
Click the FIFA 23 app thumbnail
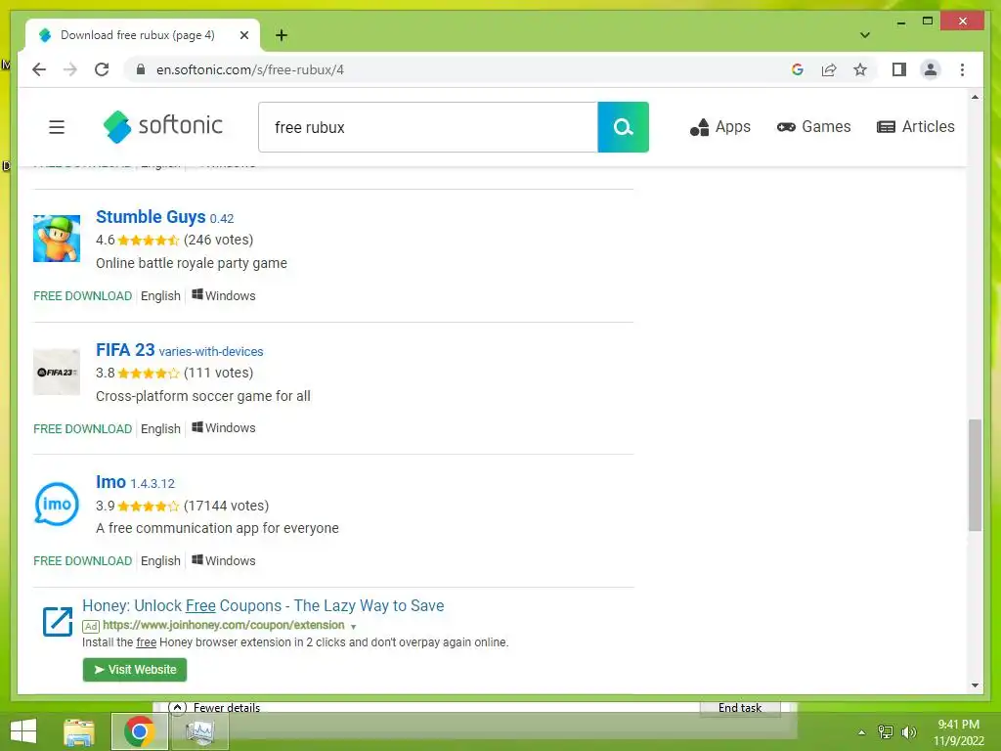(57, 372)
